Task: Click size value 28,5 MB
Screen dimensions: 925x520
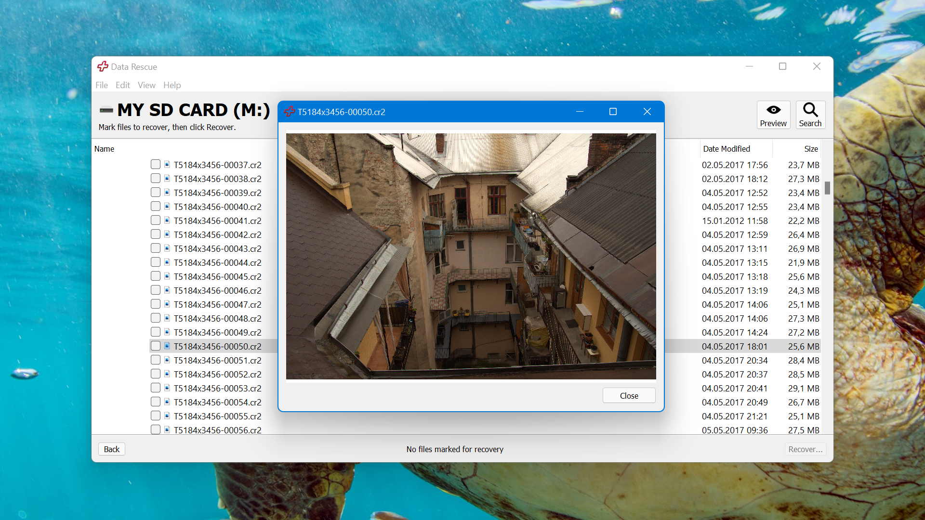Action: coord(804,374)
